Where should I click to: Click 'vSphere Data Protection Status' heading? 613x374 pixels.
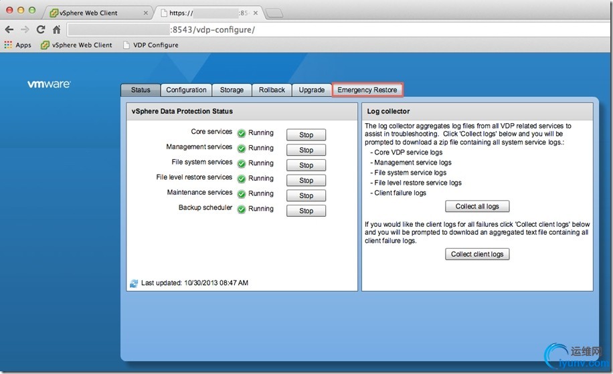[182, 111]
